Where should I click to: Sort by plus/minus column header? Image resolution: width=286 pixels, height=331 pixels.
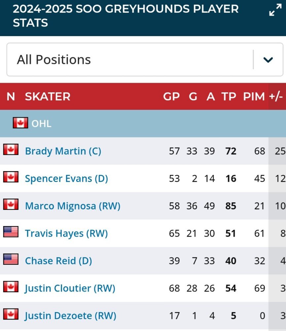276,96
